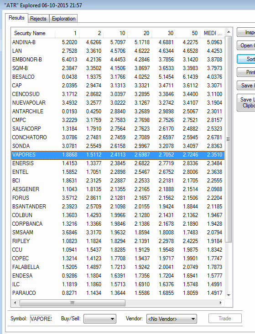Select the FORUS row

[118, 198]
